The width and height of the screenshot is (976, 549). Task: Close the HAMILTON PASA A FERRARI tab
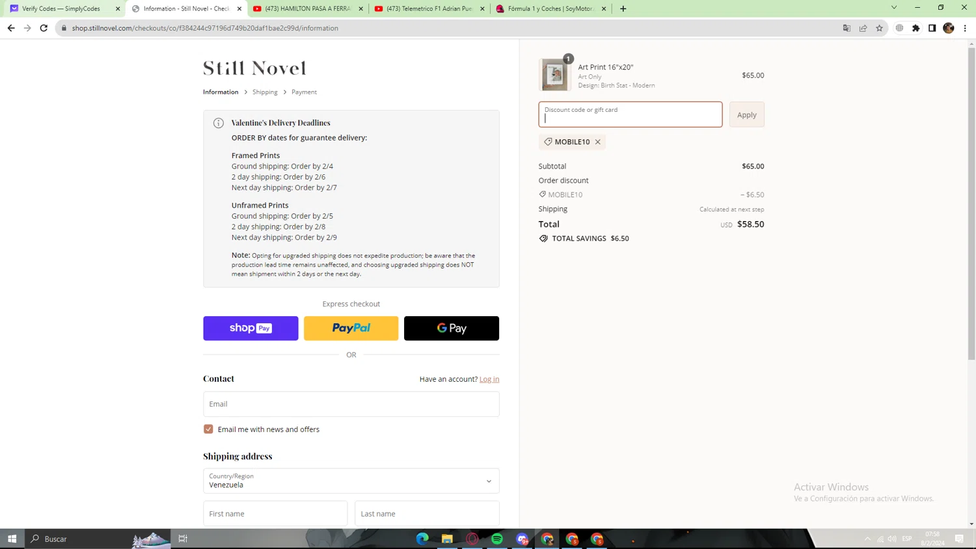[x=360, y=8]
